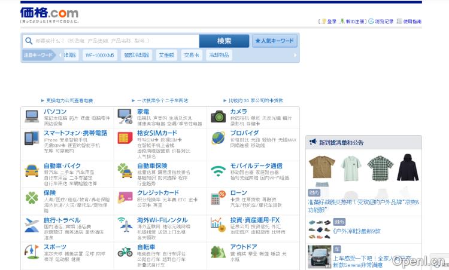
Task: Click the usage guide icon
Action: point(399,21)
